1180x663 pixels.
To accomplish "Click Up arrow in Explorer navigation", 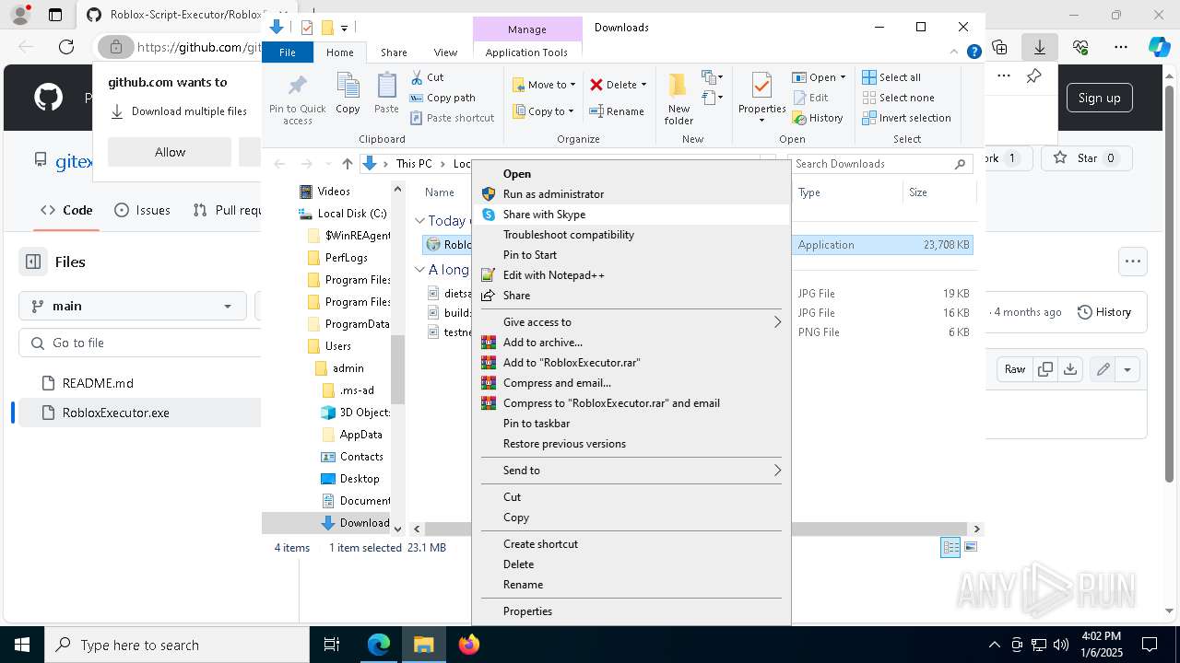I will tap(347, 164).
